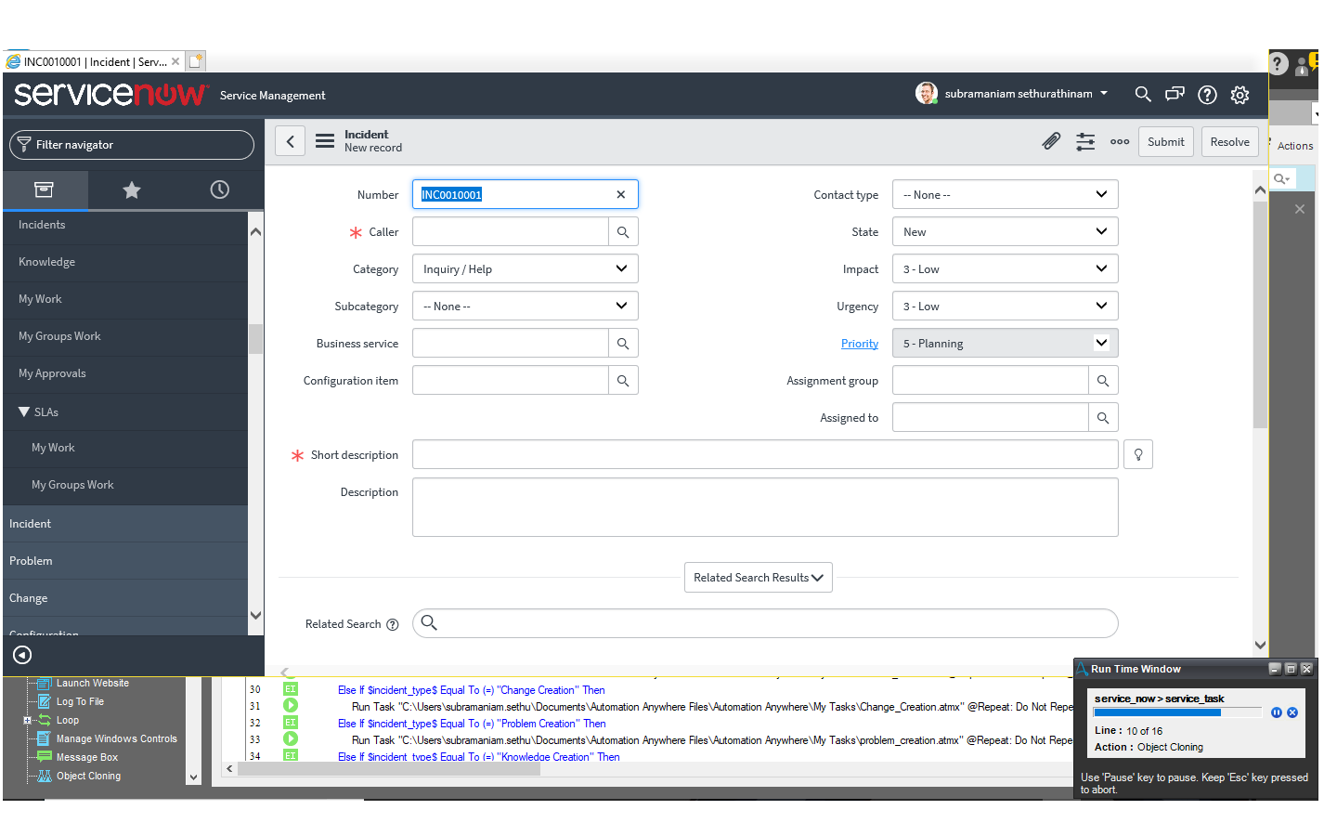Click the attachment paperclip icon
1337x836 pixels.
point(1051,141)
